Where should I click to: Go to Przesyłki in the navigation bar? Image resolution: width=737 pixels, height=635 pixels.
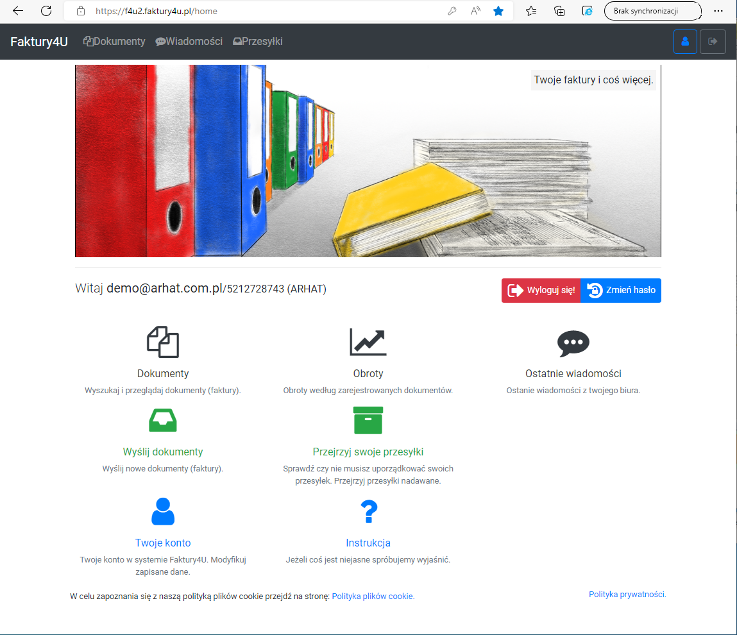coord(257,42)
